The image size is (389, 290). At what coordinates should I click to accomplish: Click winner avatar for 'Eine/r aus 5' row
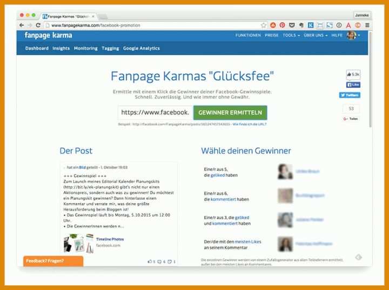click(x=285, y=171)
